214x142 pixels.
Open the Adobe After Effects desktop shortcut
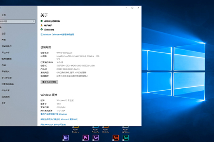click(96, 138)
